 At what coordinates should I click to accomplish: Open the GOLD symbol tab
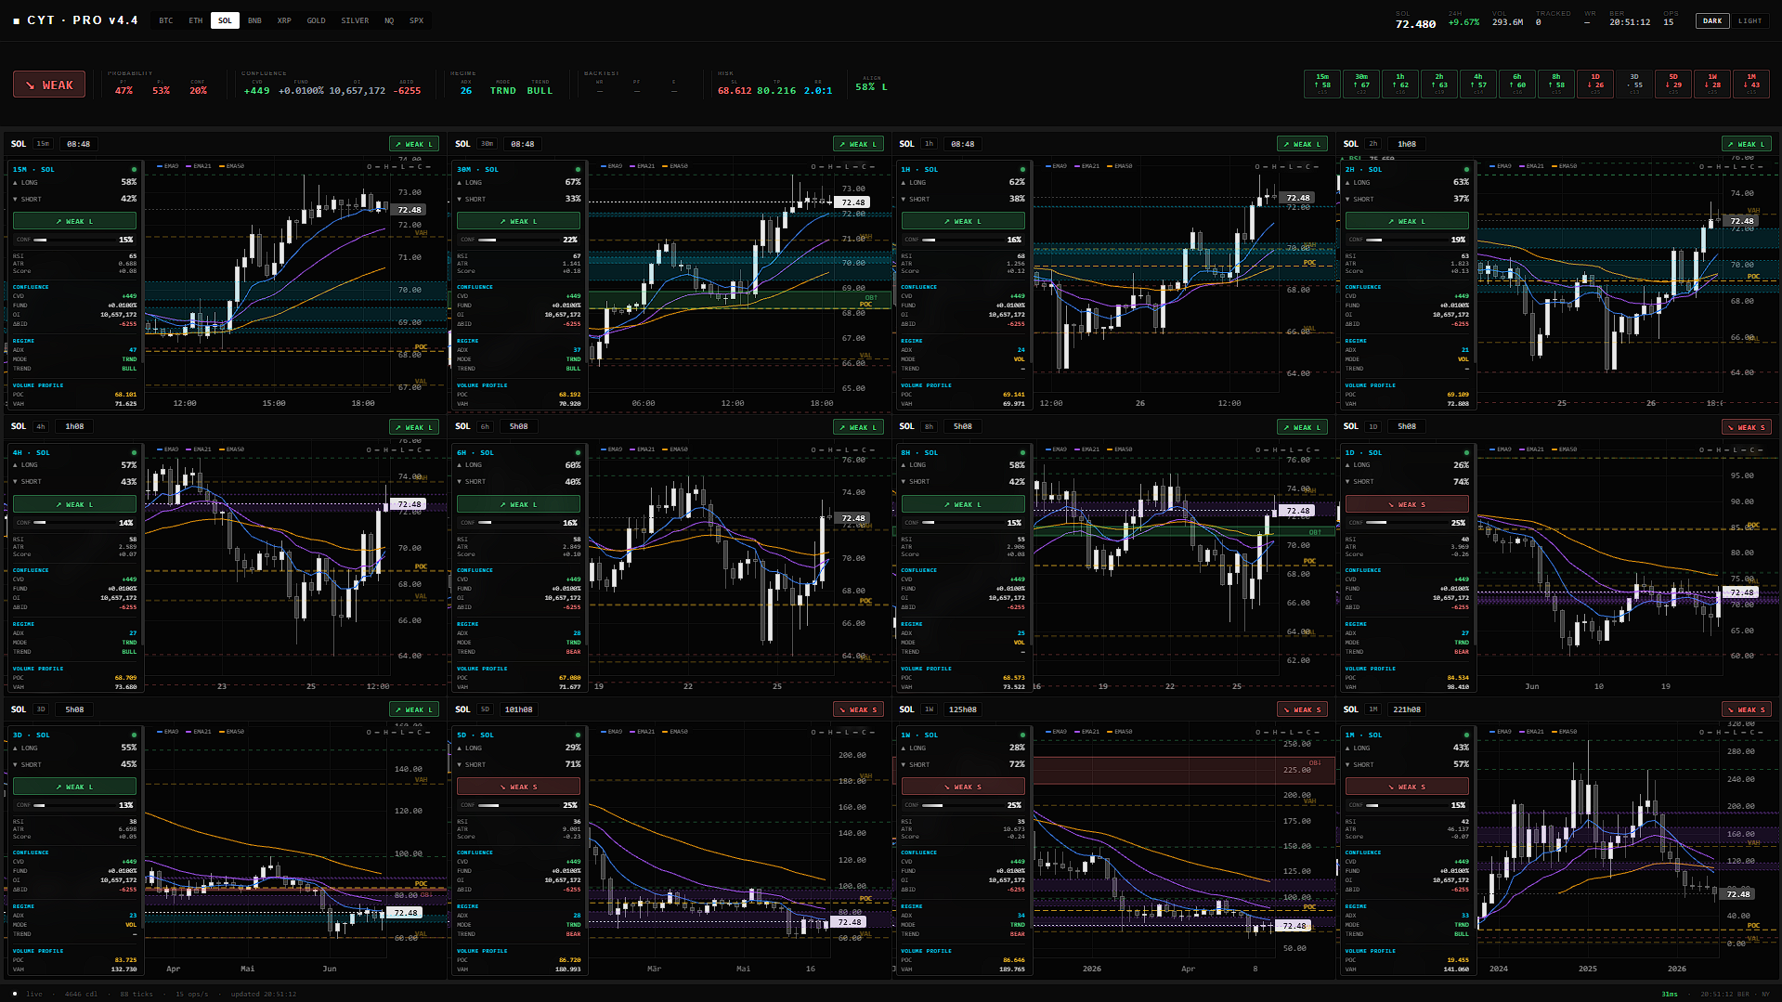click(316, 20)
